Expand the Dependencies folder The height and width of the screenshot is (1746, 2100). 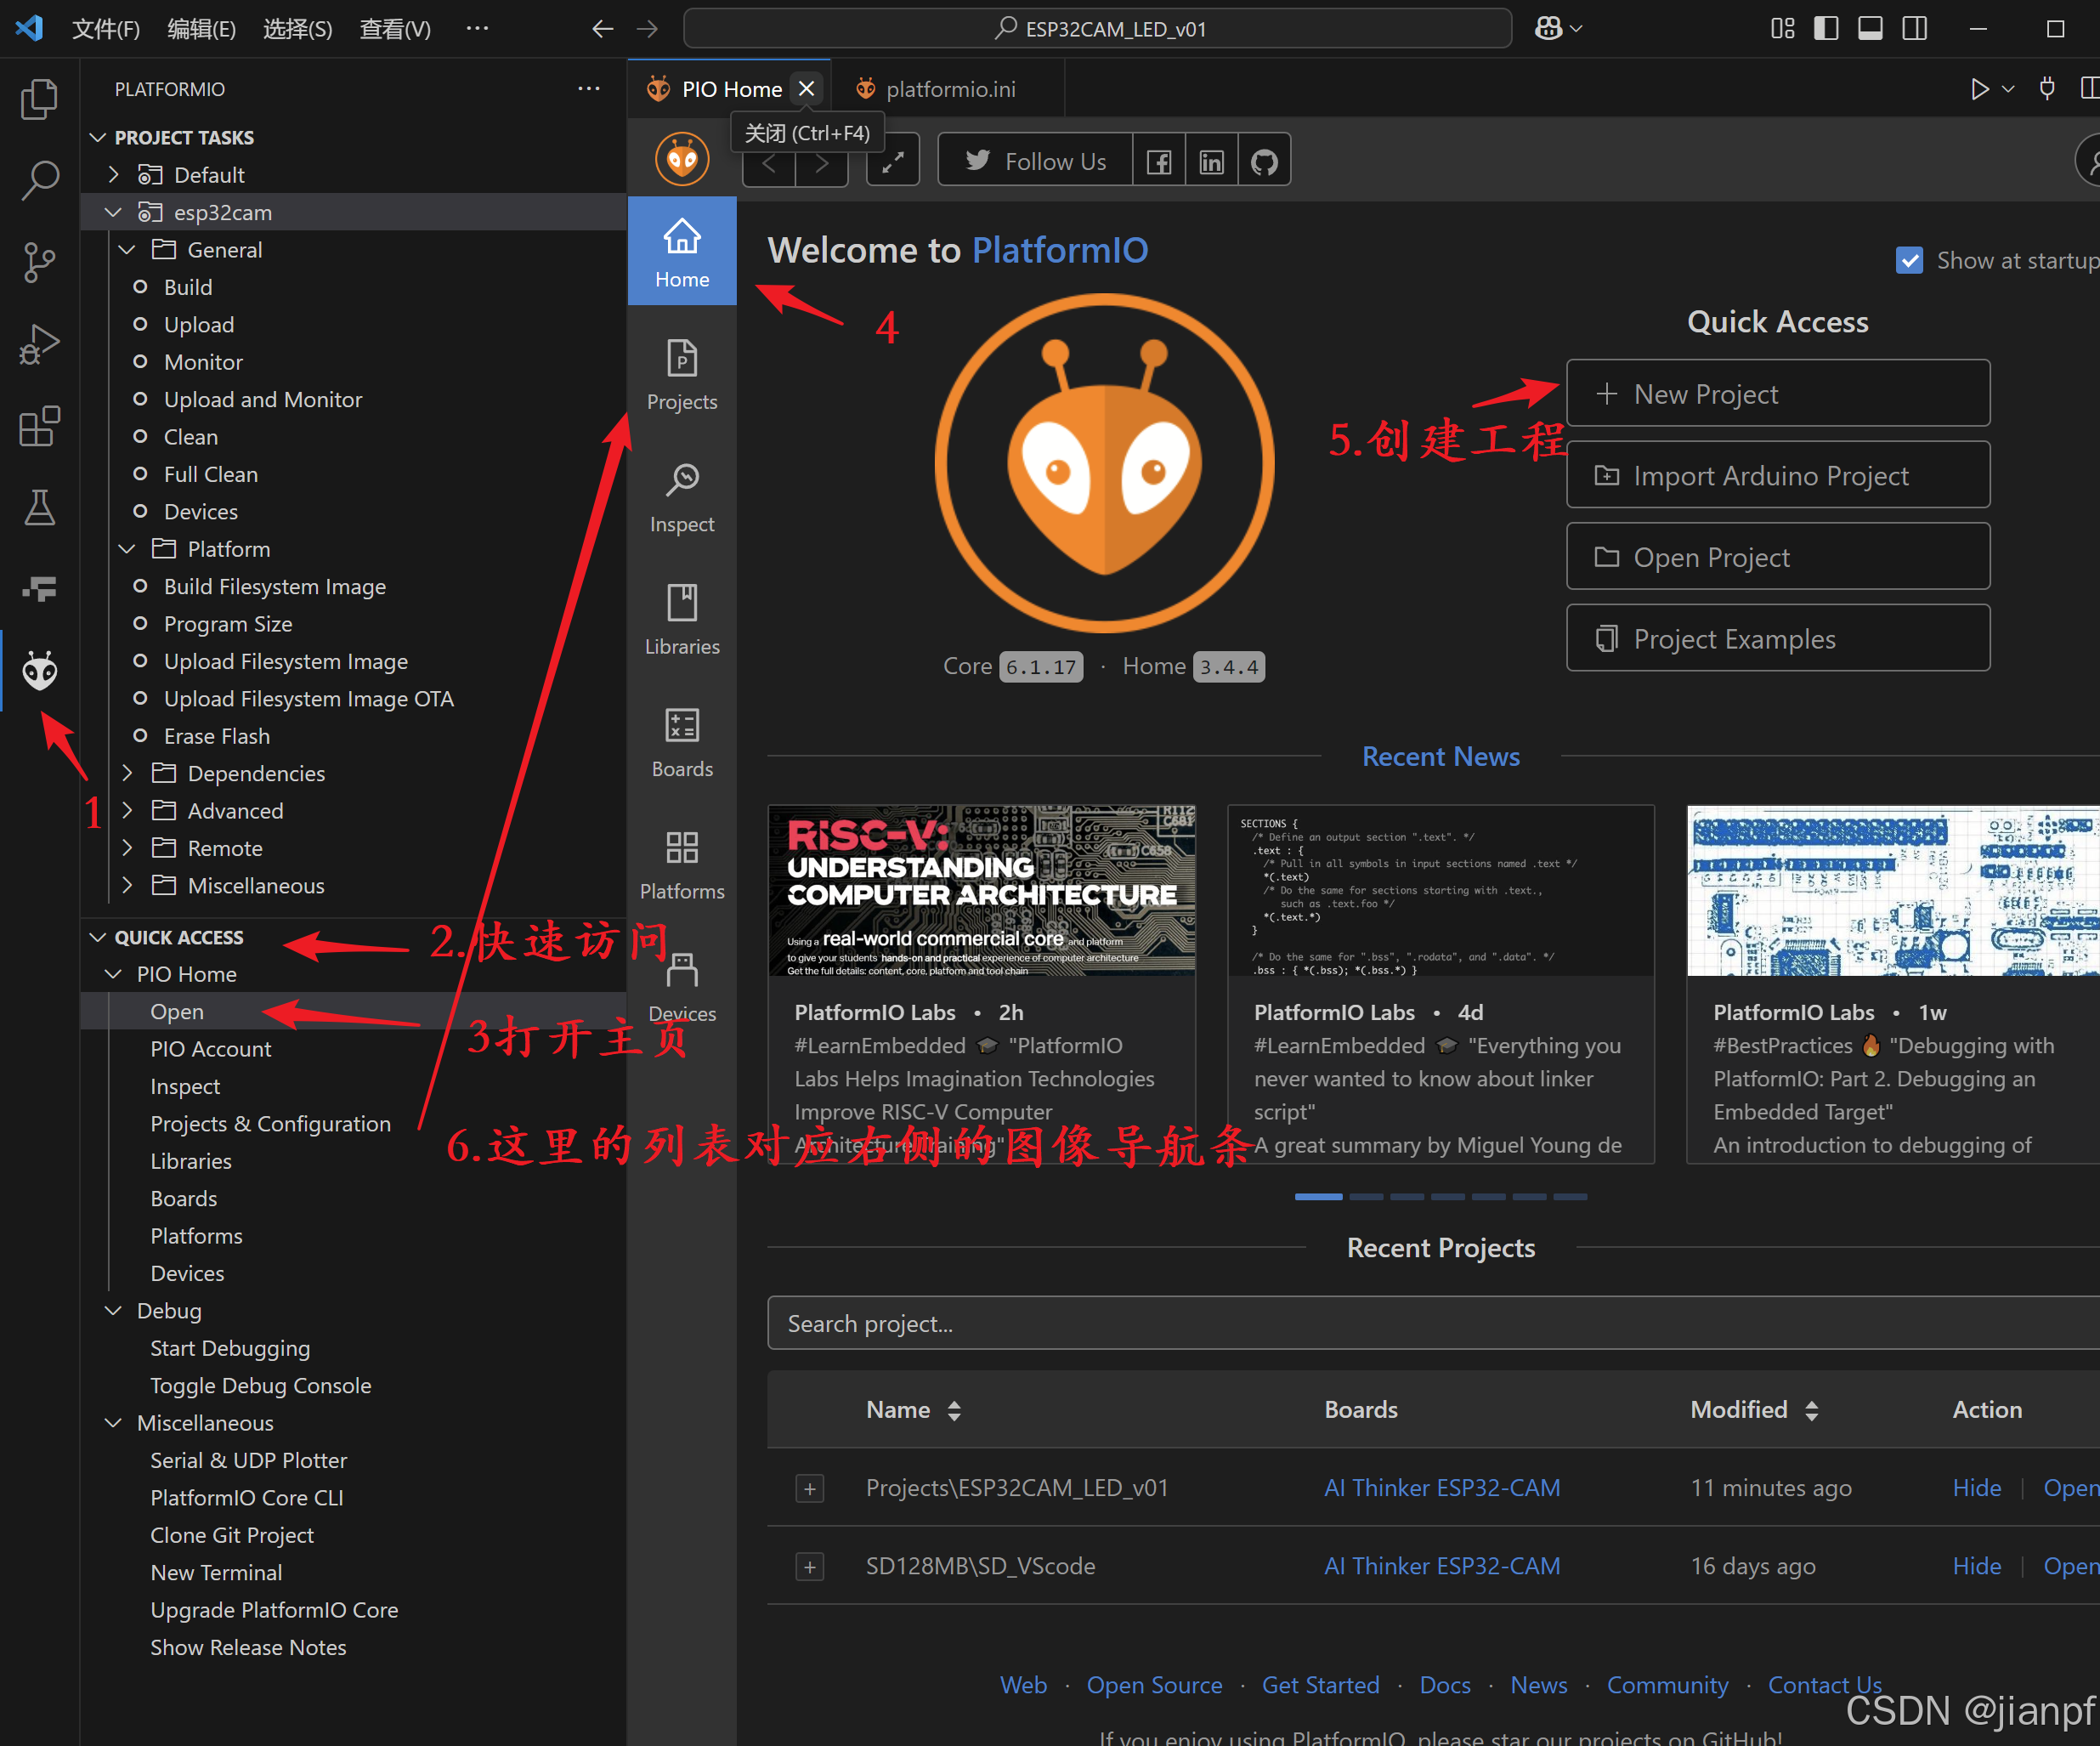[127, 773]
